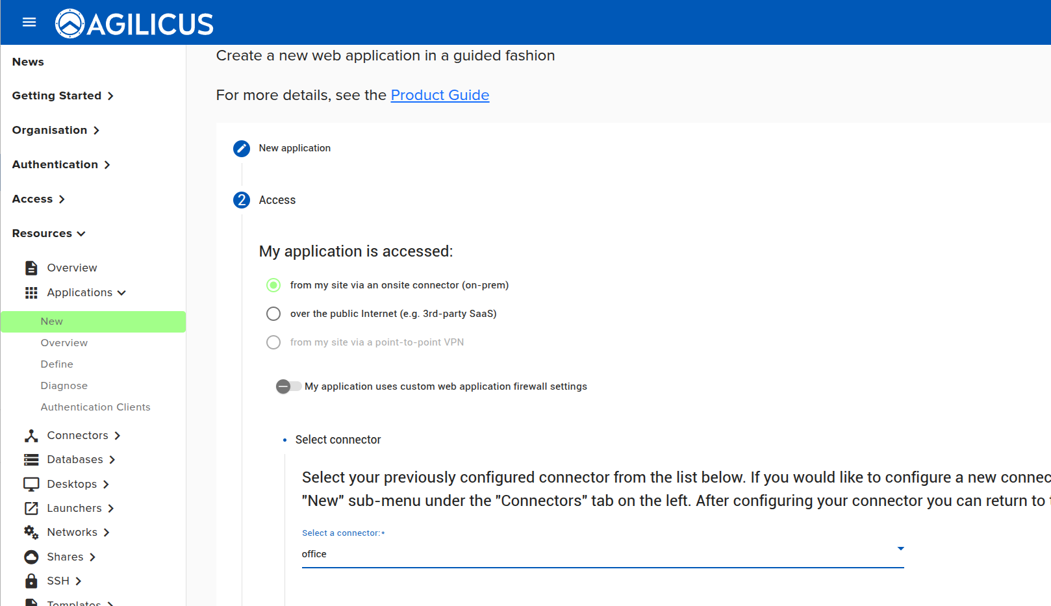This screenshot has width=1051, height=606.
Task: Open the Select a connector dropdown arrow
Action: [900, 549]
